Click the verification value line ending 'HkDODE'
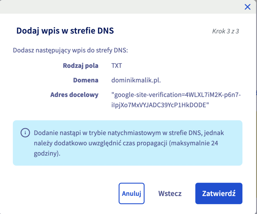 point(160,105)
